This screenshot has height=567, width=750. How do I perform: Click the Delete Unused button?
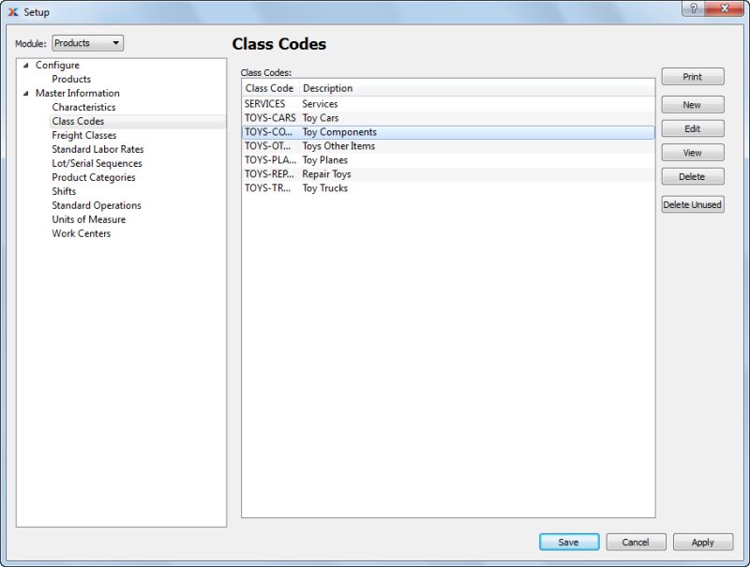click(695, 203)
